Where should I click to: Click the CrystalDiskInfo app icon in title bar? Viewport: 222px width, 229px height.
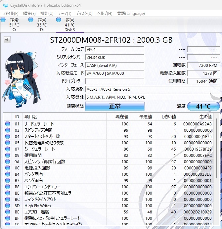[x=5, y=5]
